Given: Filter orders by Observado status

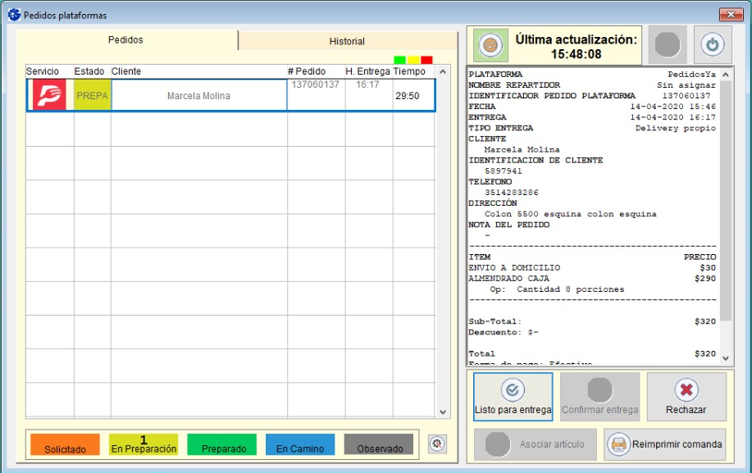Looking at the screenshot, I should pos(379,444).
